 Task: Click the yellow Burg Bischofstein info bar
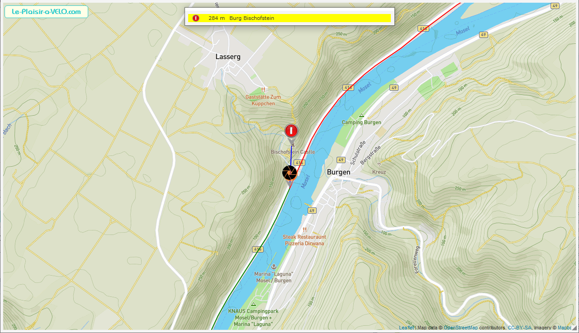pyautogui.click(x=289, y=18)
